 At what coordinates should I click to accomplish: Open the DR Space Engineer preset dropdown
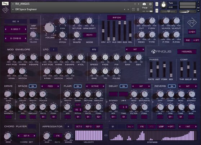(x=13, y=9)
